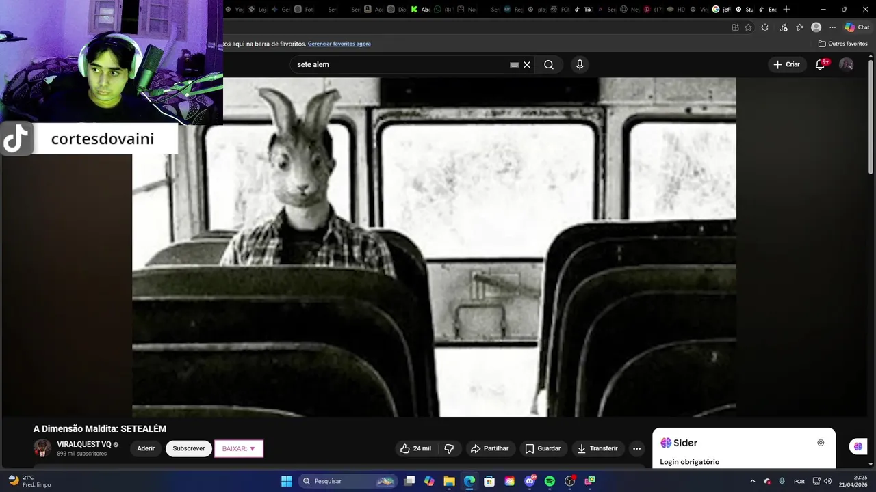Save the video with Guardar
Image resolution: width=876 pixels, height=492 pixels.
click(x=543, y=448)
